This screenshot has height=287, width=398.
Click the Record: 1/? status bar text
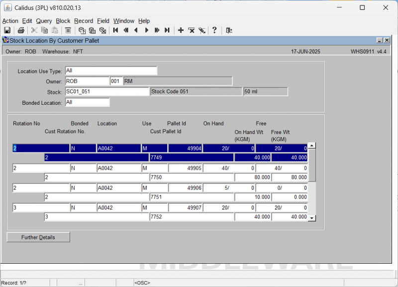(x=14, y=283)
